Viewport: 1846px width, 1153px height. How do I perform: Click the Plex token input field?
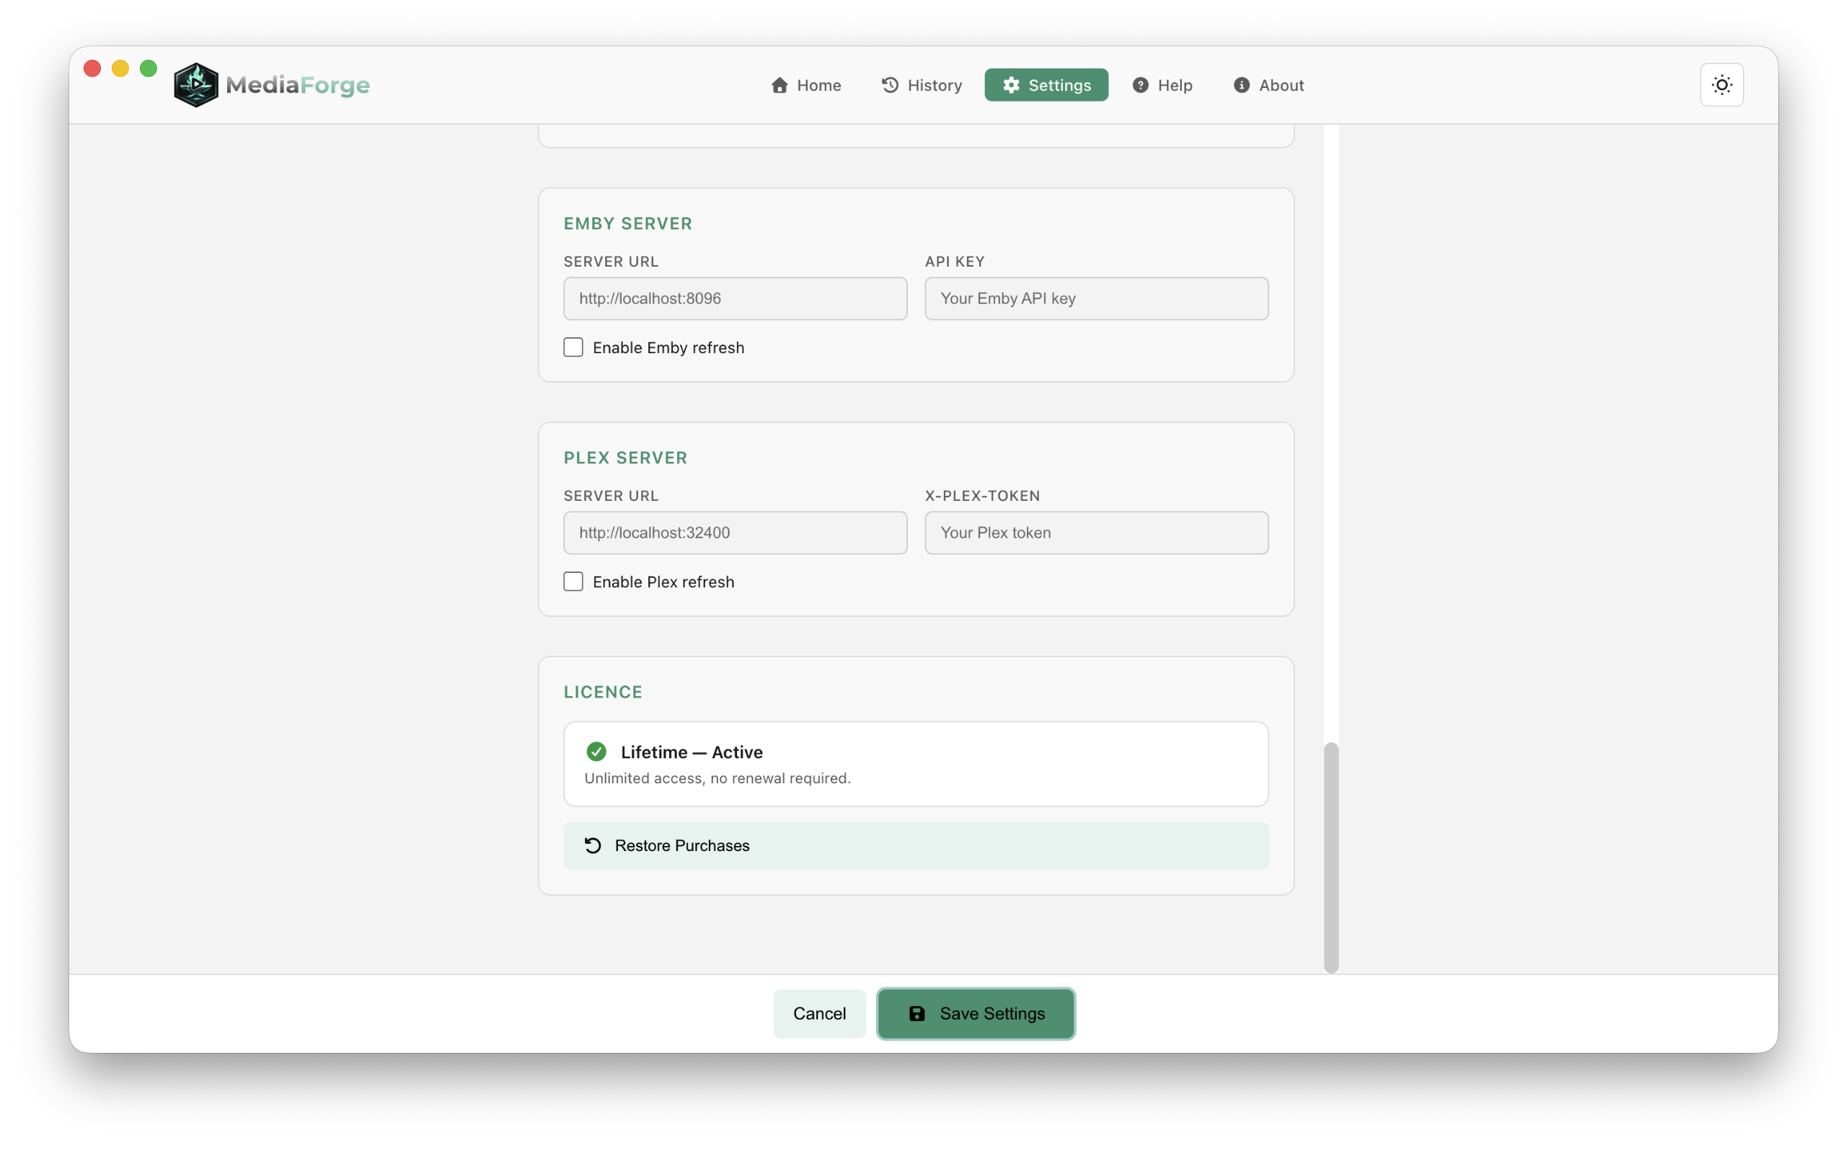pos(1095,533)
